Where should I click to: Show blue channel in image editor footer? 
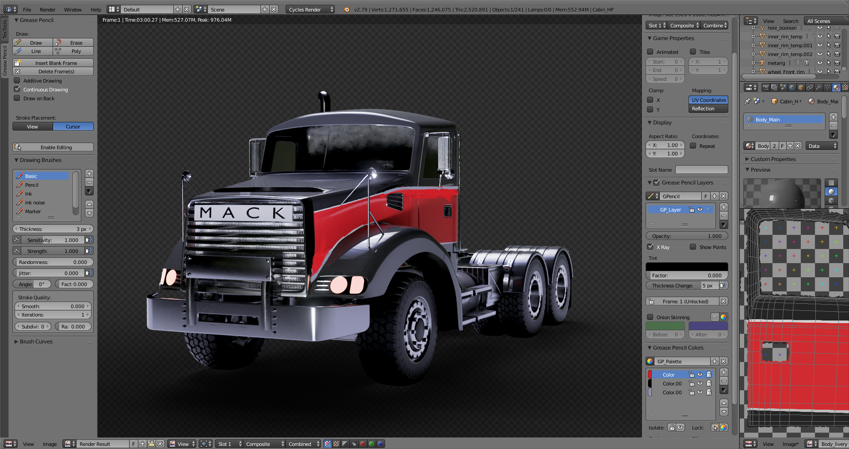click(380, 444)
